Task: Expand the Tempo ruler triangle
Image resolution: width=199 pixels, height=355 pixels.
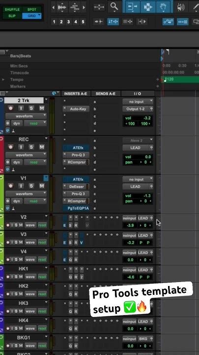Action: pyautogui.click(x=3, y=80)
